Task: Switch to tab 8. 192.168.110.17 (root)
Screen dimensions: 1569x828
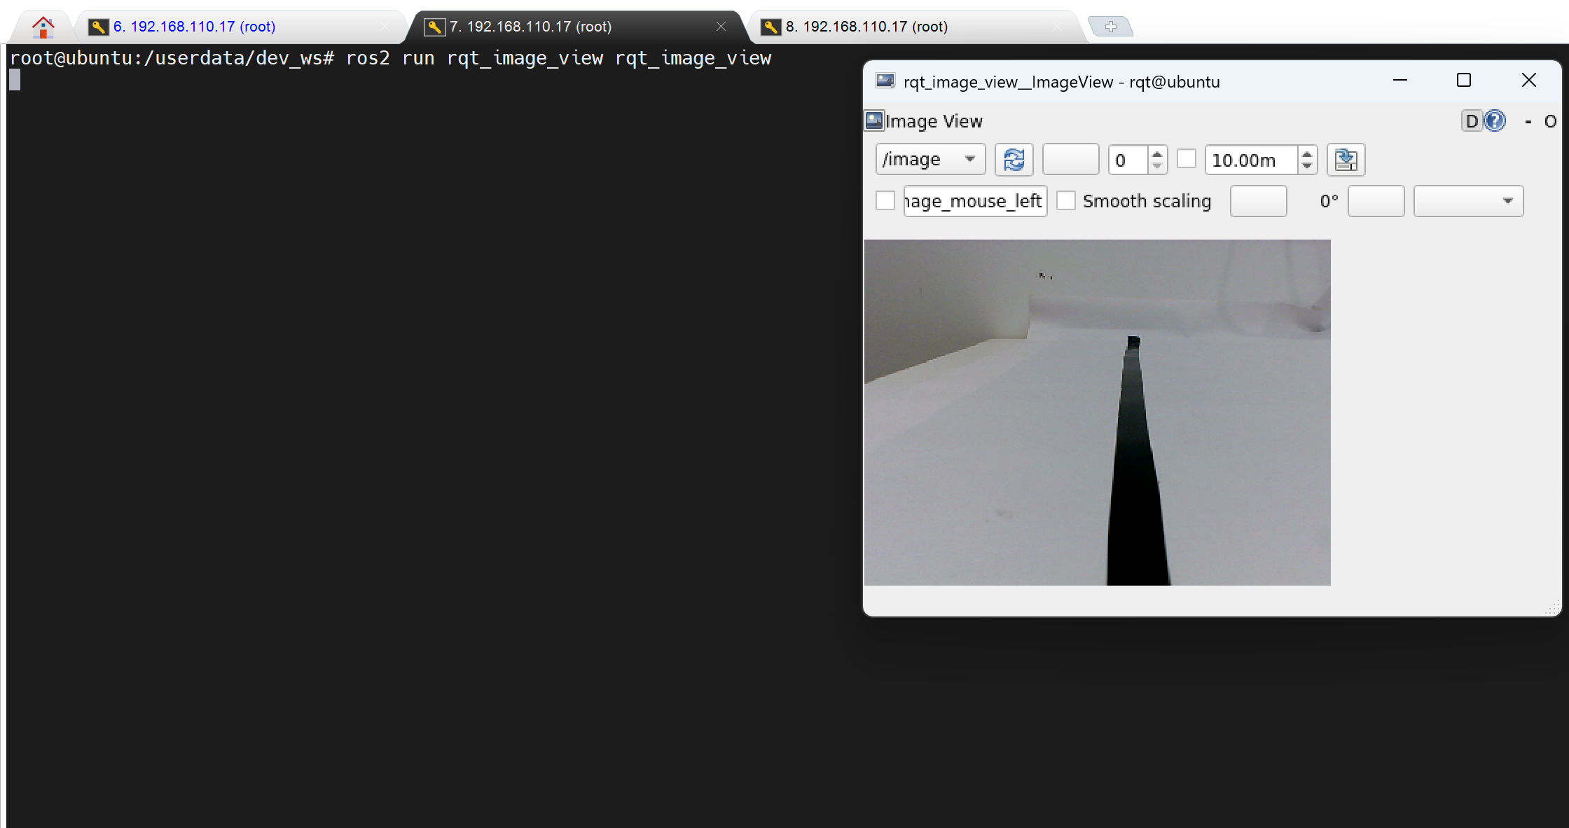Action: tap(866, 27)
